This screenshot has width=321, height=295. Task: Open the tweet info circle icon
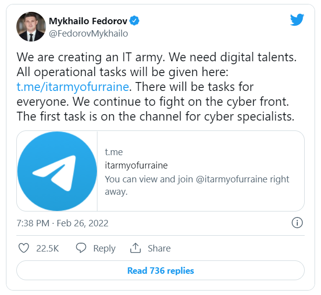pyautogui.click(x=297, y=222)
